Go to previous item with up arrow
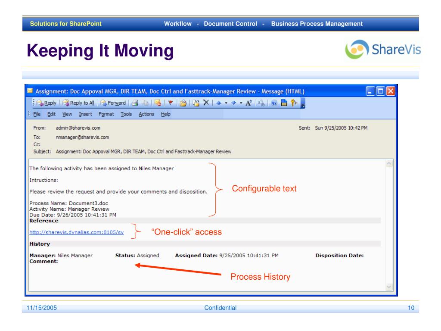 point(219,103)
